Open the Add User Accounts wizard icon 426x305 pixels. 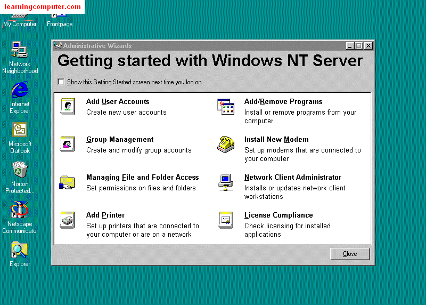click(68, 107)
